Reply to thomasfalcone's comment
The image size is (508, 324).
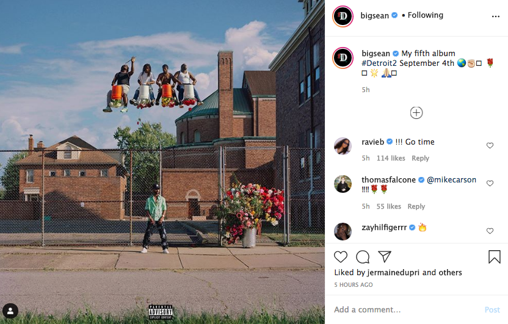tap(416, 206)
